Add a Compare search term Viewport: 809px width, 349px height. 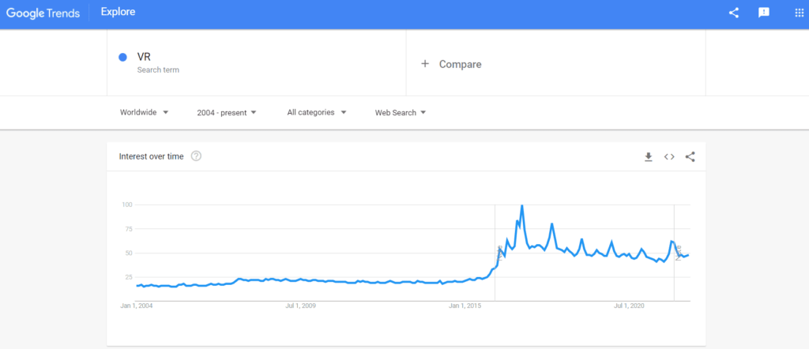coord(555,63)
